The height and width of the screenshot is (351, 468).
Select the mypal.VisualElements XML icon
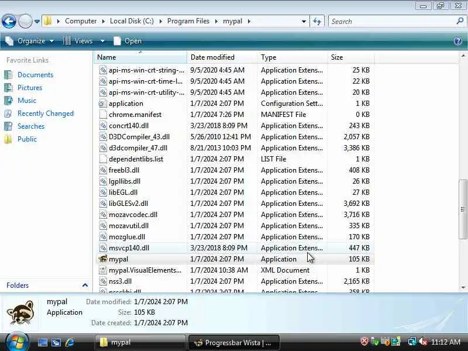[x=103, y=270]
